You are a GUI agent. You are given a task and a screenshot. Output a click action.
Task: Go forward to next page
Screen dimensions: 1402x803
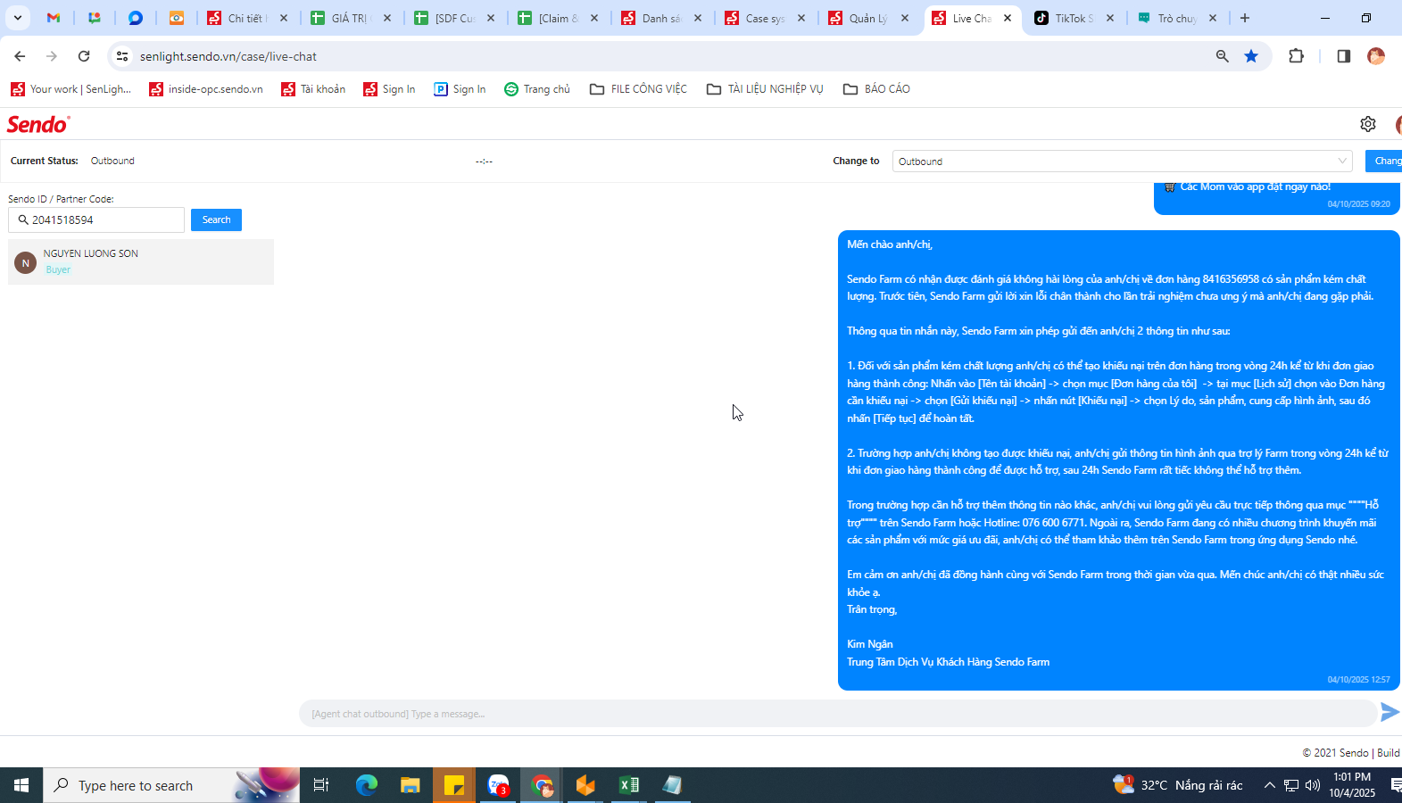[52, 56]
